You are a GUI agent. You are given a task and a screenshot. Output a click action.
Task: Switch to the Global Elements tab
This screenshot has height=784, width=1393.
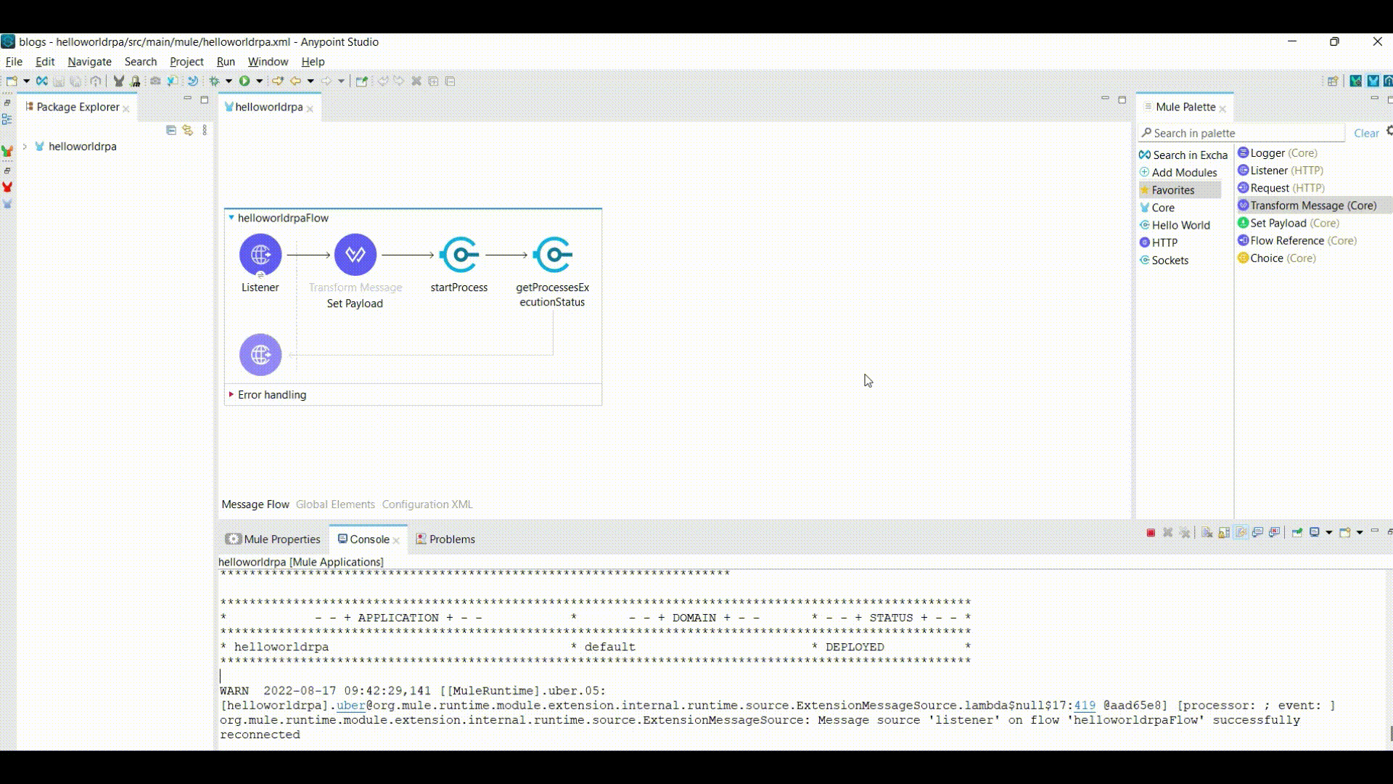click(x=335, y=504)
